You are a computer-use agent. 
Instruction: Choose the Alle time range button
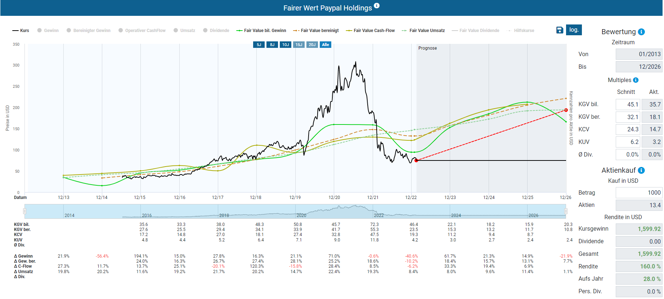326,45
